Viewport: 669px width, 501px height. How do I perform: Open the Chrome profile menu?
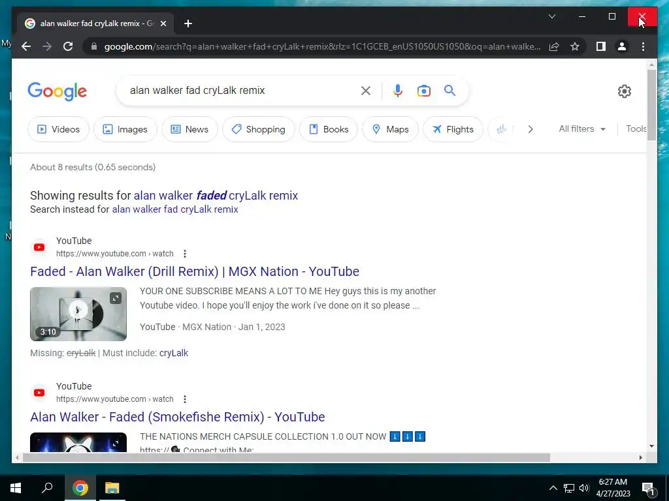[622, 46]
